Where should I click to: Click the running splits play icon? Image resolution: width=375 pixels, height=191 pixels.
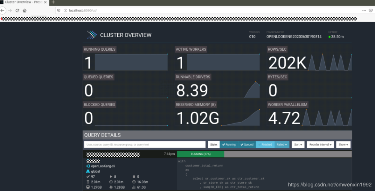(111, 177)
